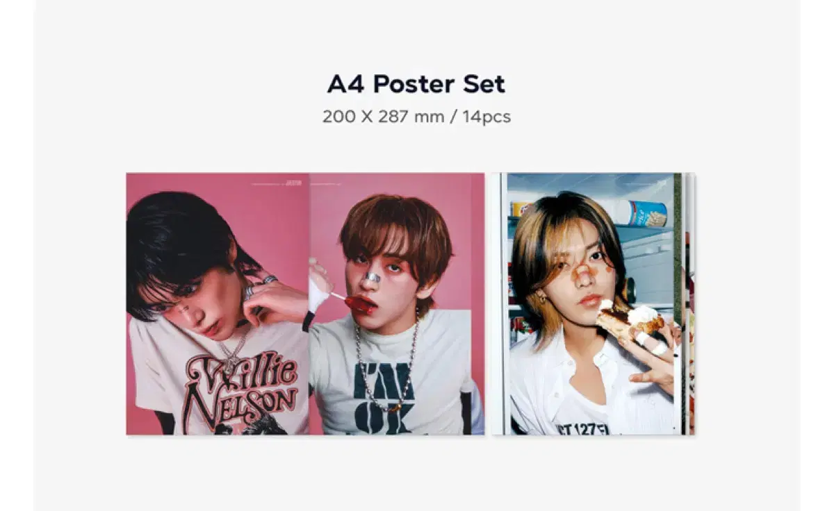Click the pendant necklace over Willie Nelson shirt
The width and height of the screenshot is (834, 511).
(x=234, y=351)
